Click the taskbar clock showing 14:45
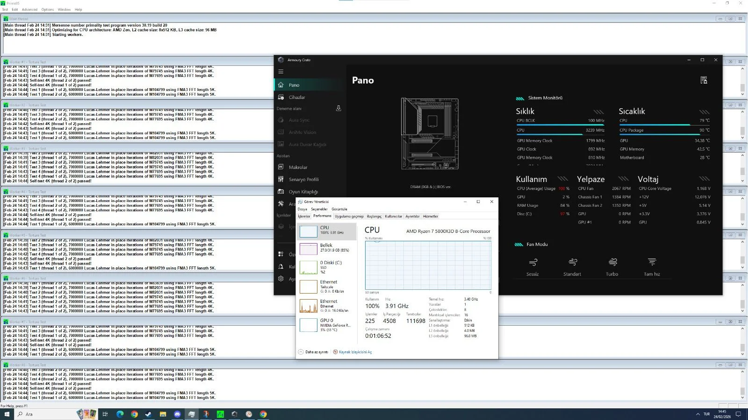748x420 pixels. pyautogui.click(x=722, y=414)
